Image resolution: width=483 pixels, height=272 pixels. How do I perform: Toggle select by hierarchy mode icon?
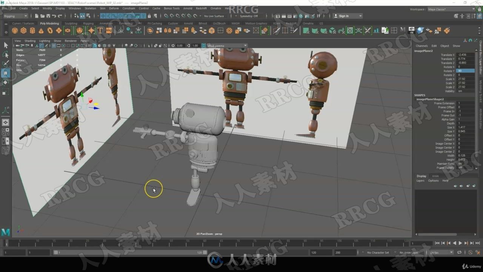pos(77,16)
